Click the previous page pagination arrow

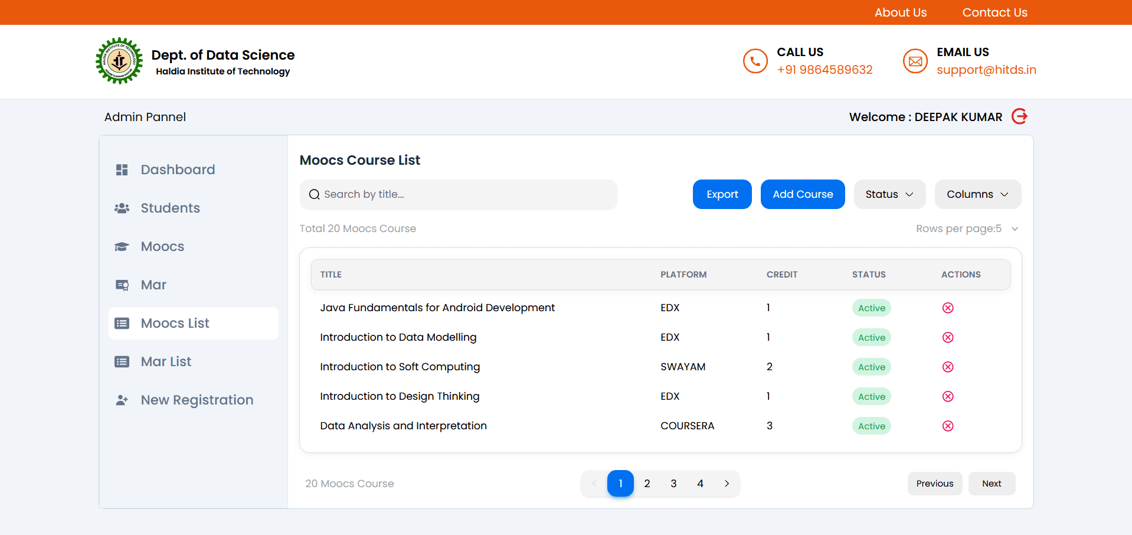point(594,484)
